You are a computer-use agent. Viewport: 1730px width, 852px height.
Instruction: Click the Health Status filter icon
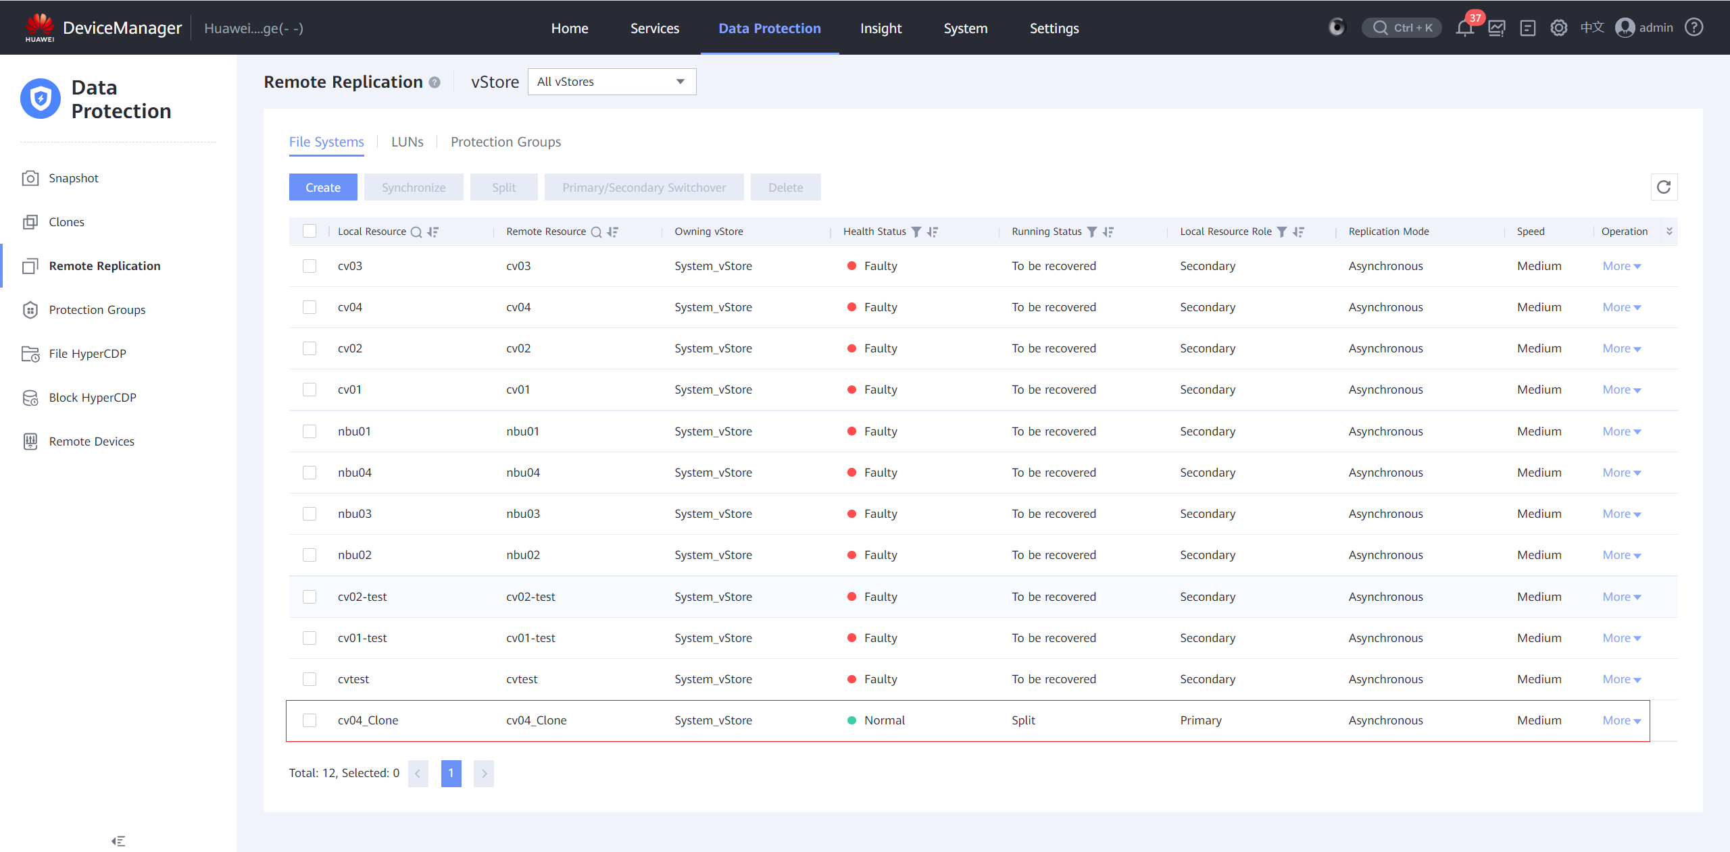(916, 232)
